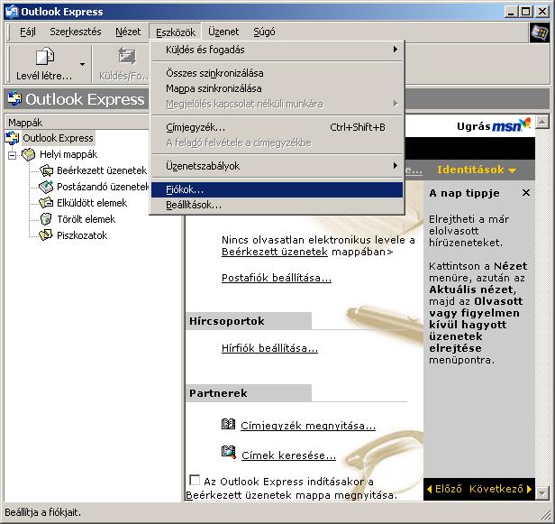Click the Címek keresése… link
Viewport: 555px width, 524px height.
click(288, 455)
